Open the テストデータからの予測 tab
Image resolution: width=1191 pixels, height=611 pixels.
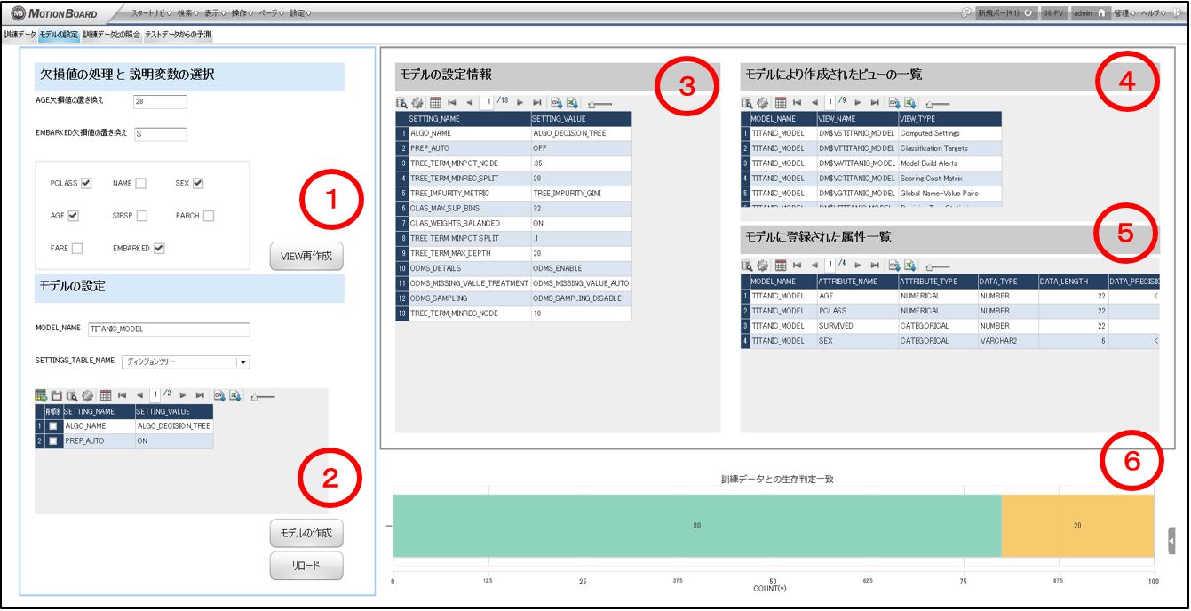(178, 36)
